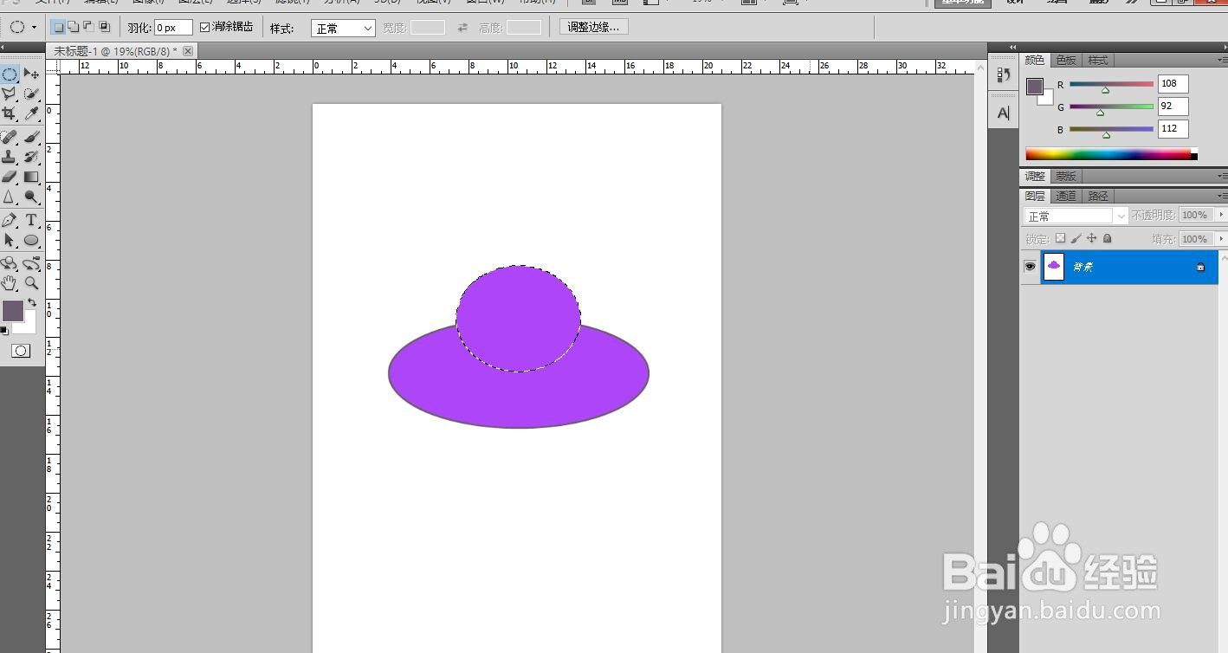Image resolution: width=1228 pixels, height=653 pixels.
Task: Switch to the 通道 Channels tab
Action: pos(1066,196)
